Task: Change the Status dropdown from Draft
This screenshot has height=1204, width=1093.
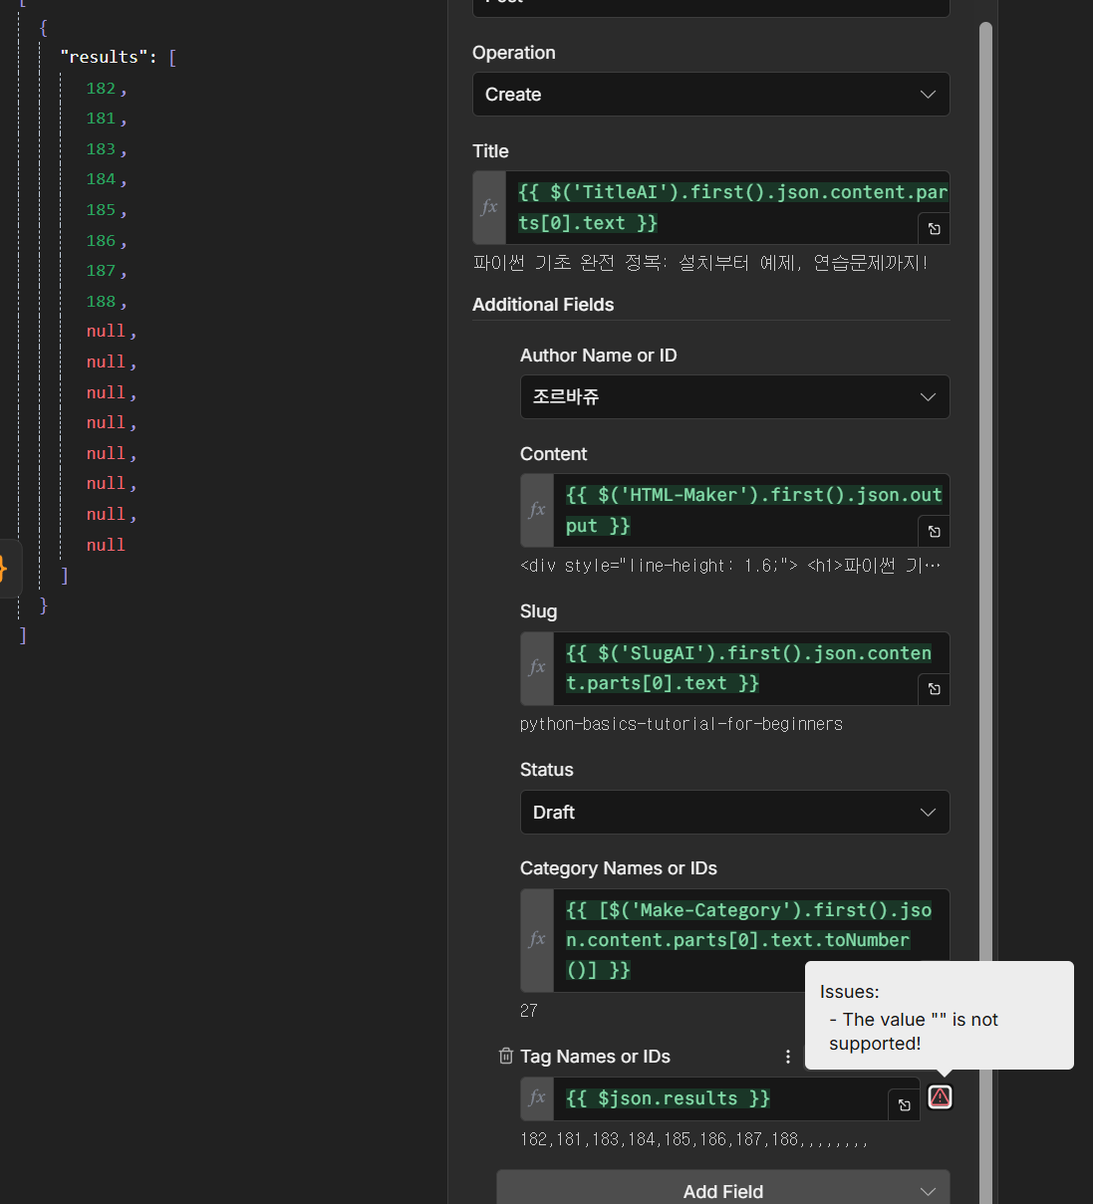Action: pos(734,813)
